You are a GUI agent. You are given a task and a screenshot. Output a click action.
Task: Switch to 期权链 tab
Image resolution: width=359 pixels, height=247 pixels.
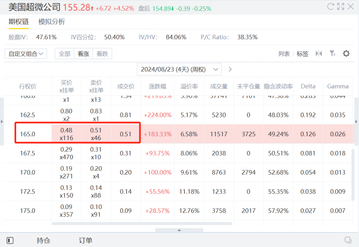19,22
